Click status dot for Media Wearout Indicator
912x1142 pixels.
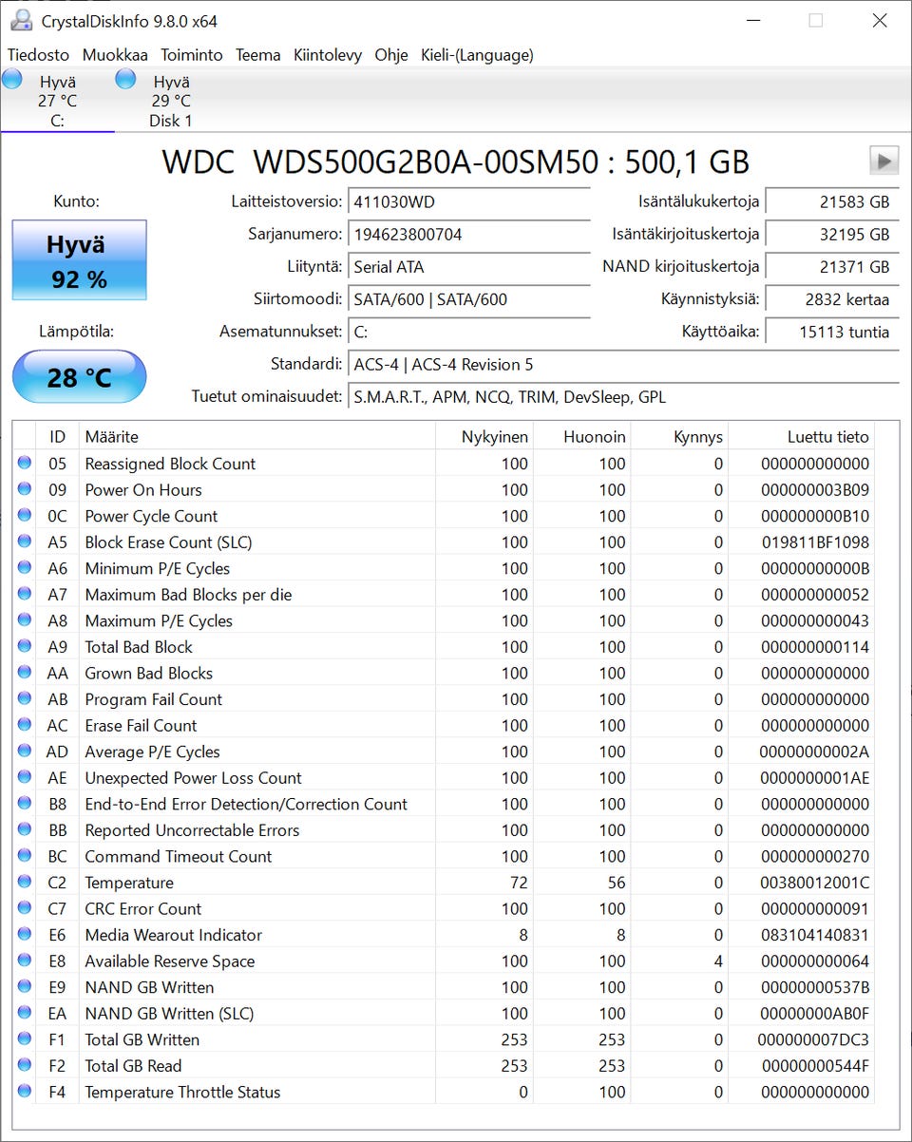tap(25, 934)
